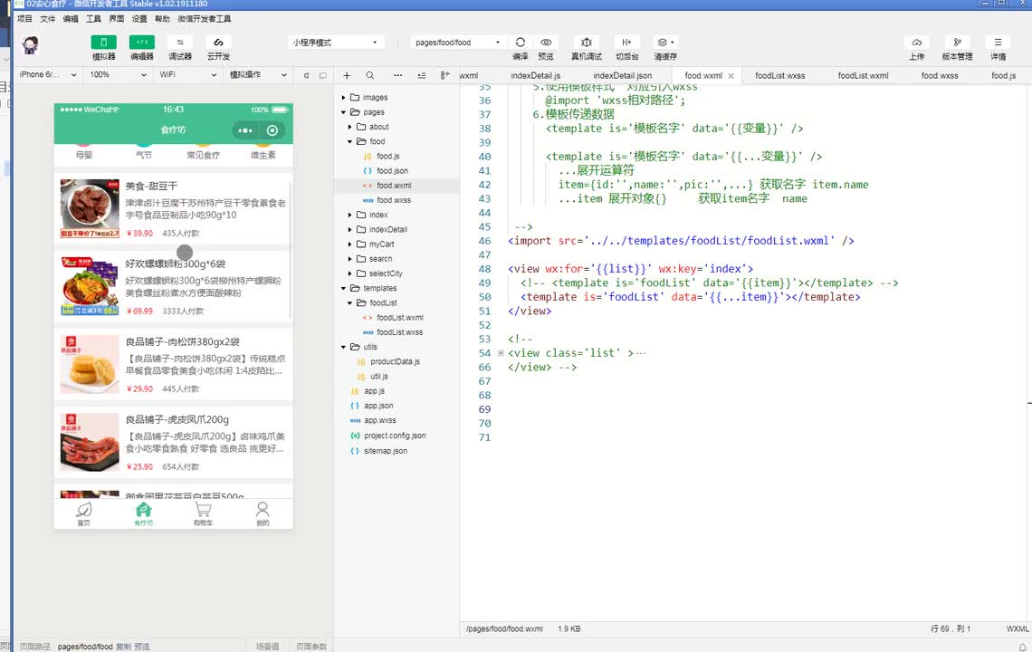1032x652 pixels.
Task: Click the add new file plus icon
Action: (347, 76)
